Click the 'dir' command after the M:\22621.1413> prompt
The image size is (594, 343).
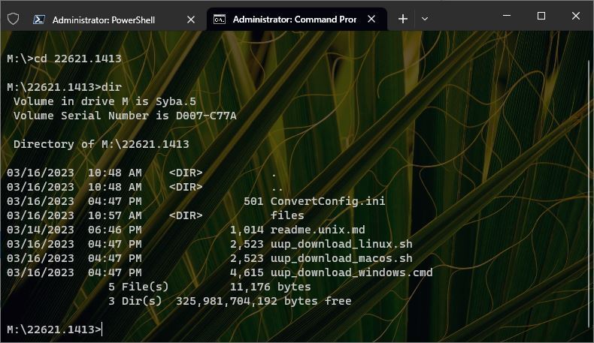pyautogui.click(x=111, y=87)
